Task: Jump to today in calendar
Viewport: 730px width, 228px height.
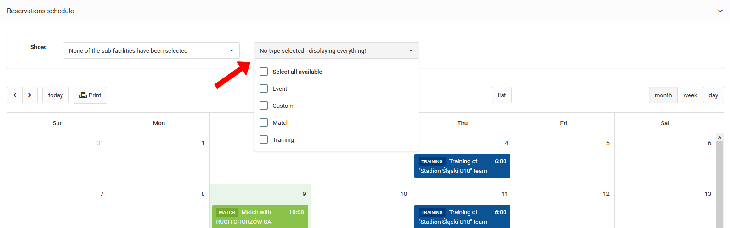Action: [x=56, y=95]
